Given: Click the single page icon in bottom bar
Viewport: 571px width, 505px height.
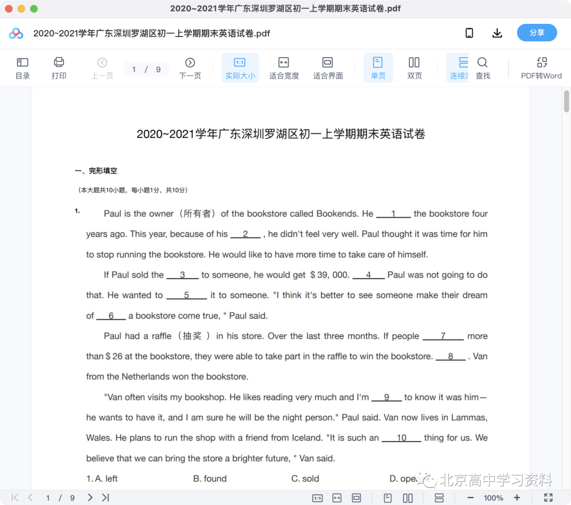Looking at the screenshot, I should point(388,498).
